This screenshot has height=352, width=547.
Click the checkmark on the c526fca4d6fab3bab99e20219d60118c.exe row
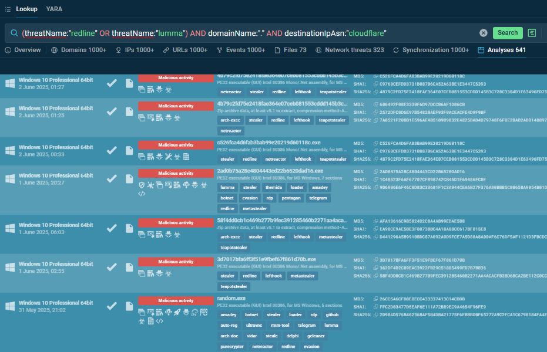tap(111, 151)
